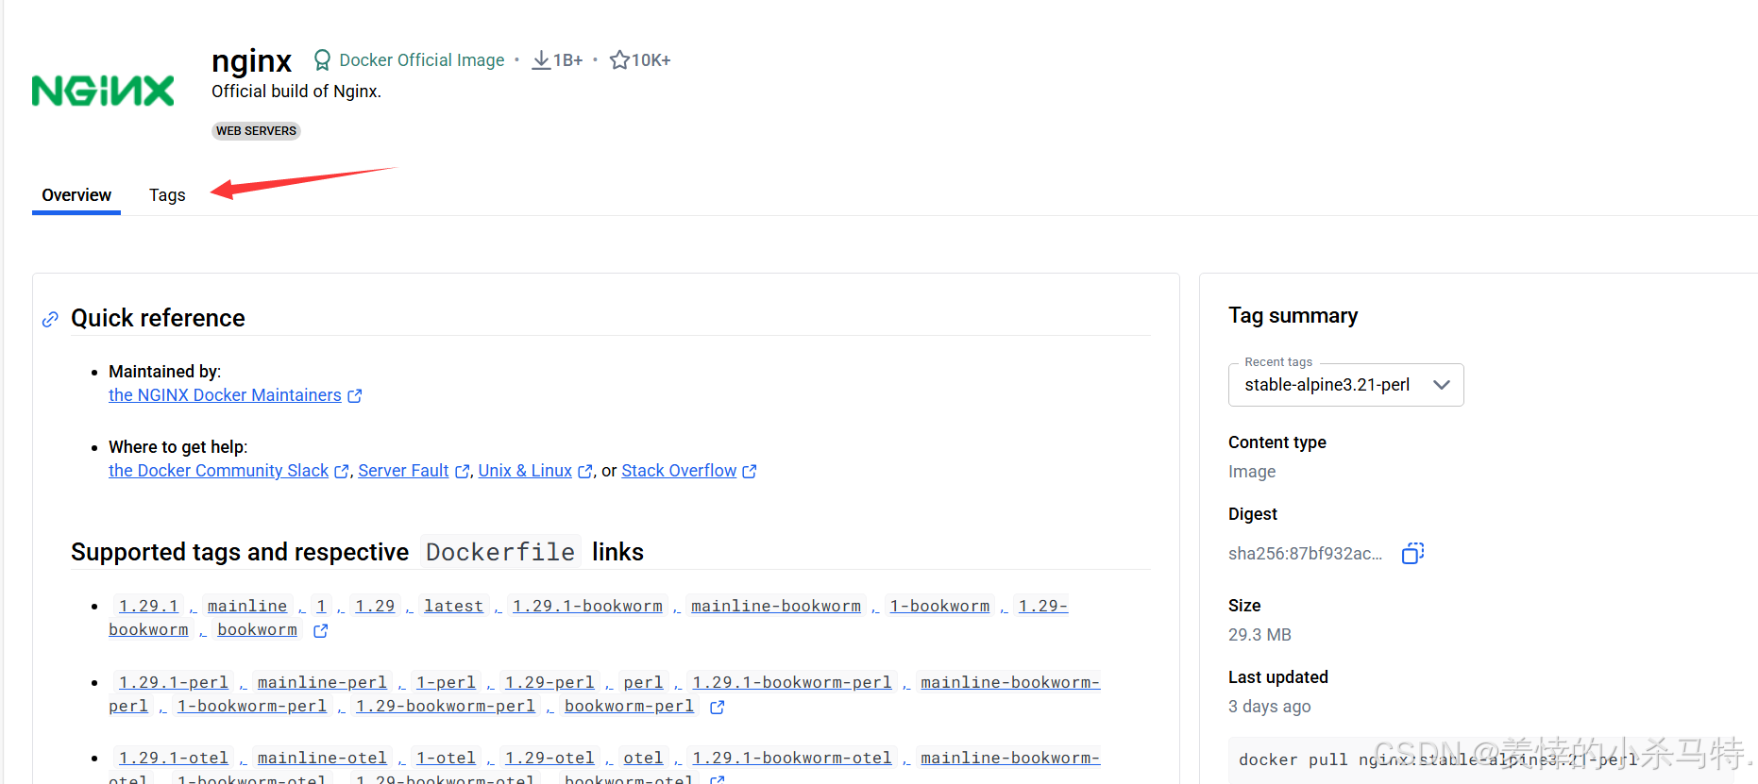1758x784 pixels.
Task: Open the 1.29.1-perl tag link
Action: tap(174, 682)
